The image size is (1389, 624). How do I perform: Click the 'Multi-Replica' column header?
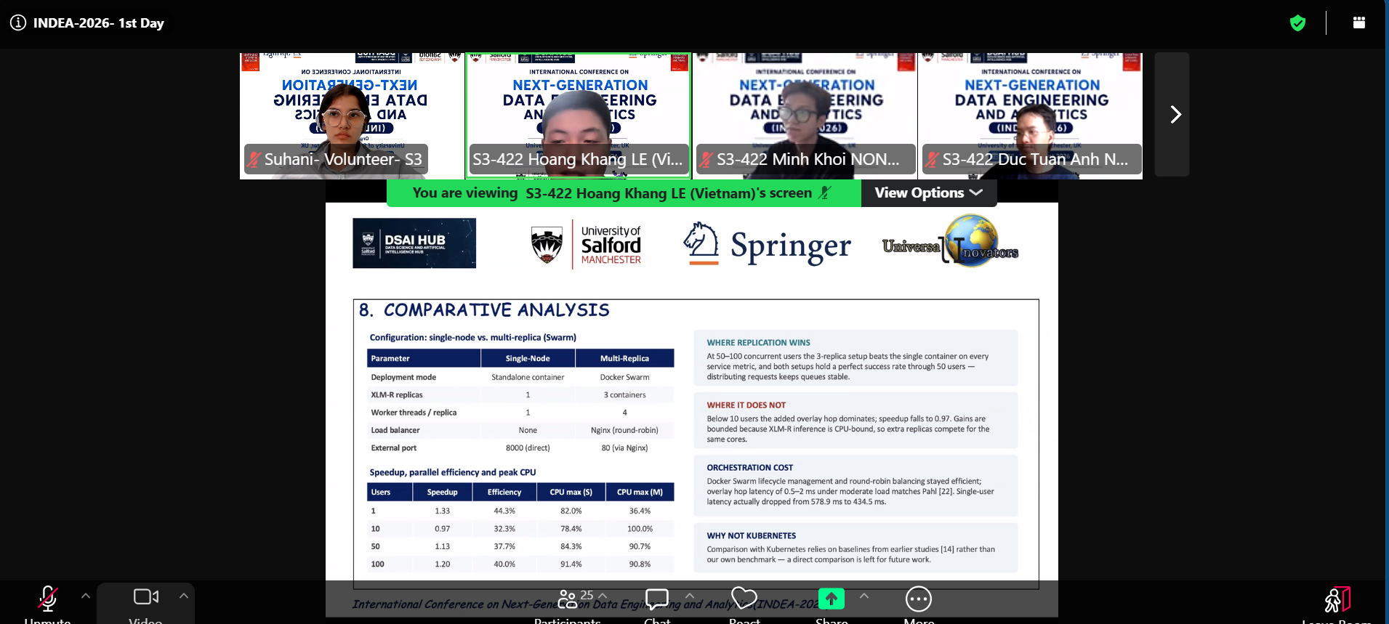tap(624, 358)
